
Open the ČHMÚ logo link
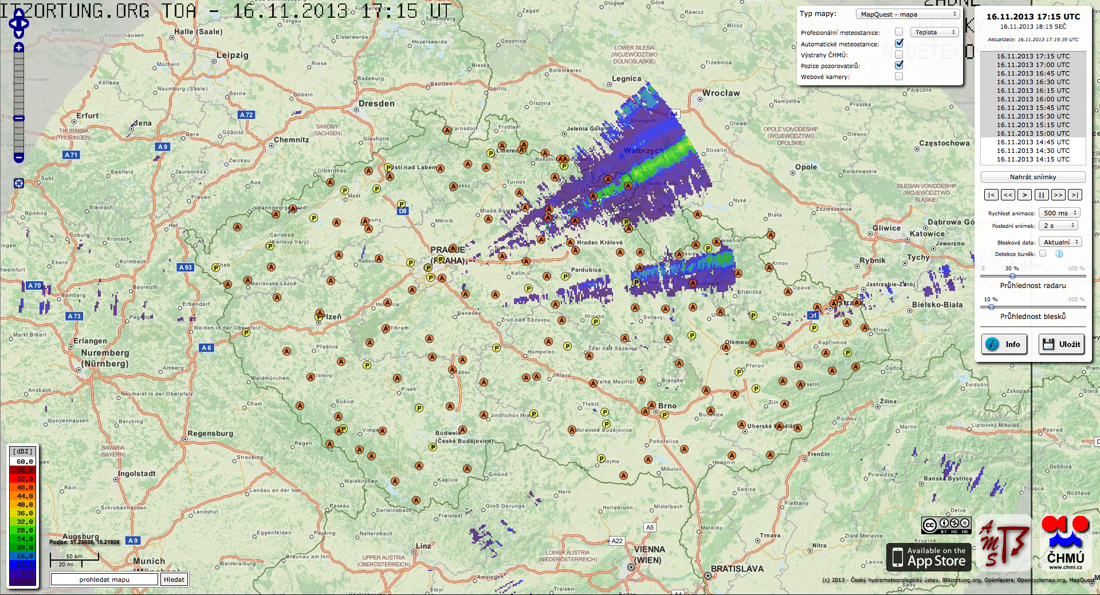tap(1065, 542)
